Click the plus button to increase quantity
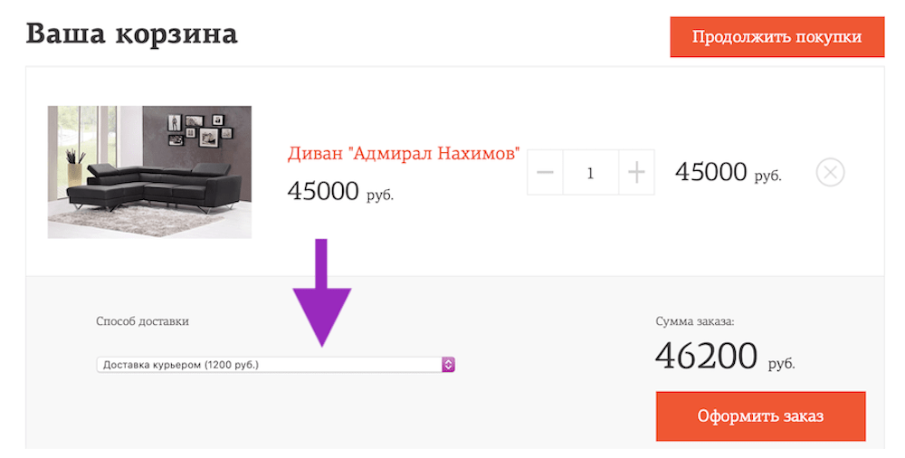This screenshot has width=905, height=458. pos(637,172)
